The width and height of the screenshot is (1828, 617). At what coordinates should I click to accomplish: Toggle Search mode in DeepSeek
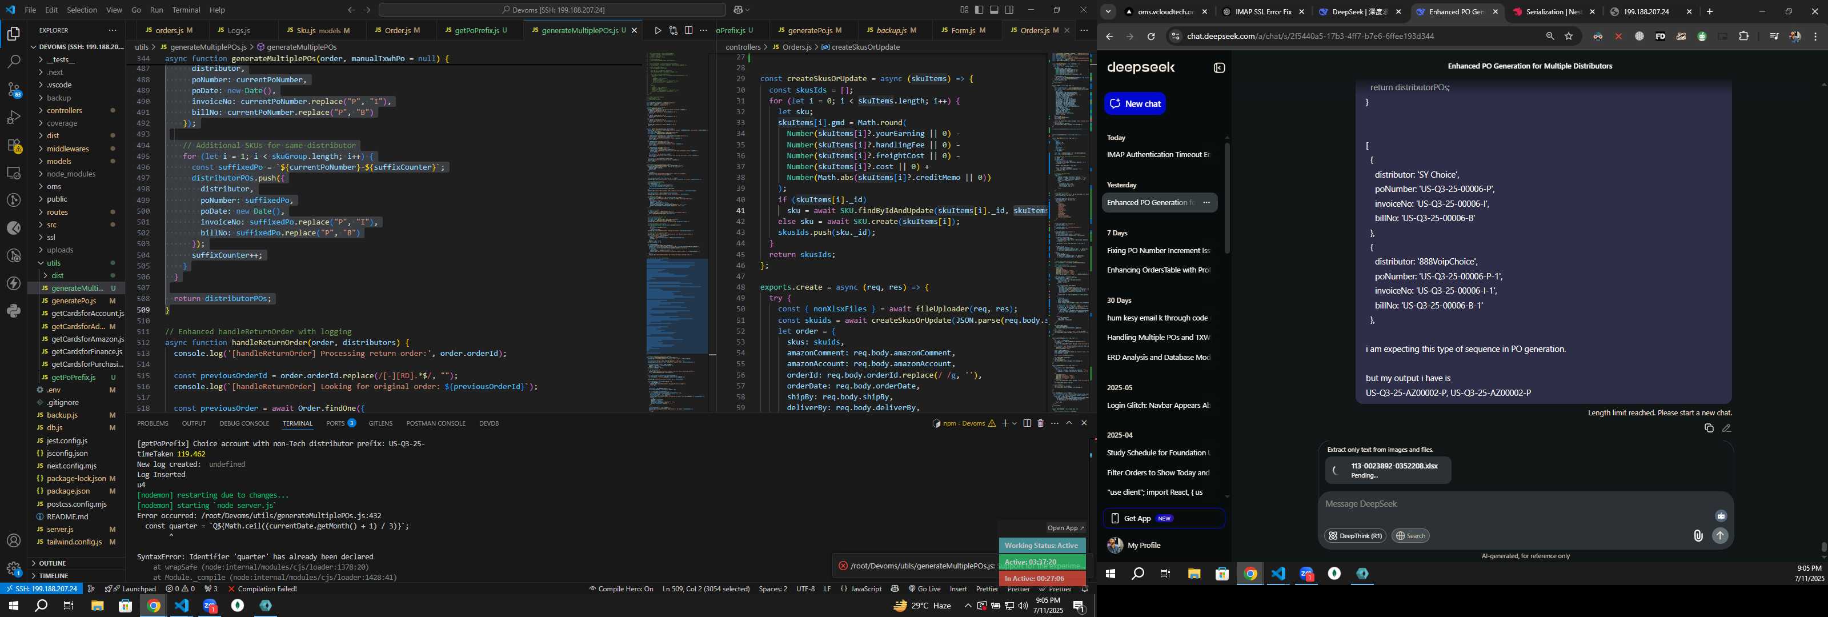1411,536
